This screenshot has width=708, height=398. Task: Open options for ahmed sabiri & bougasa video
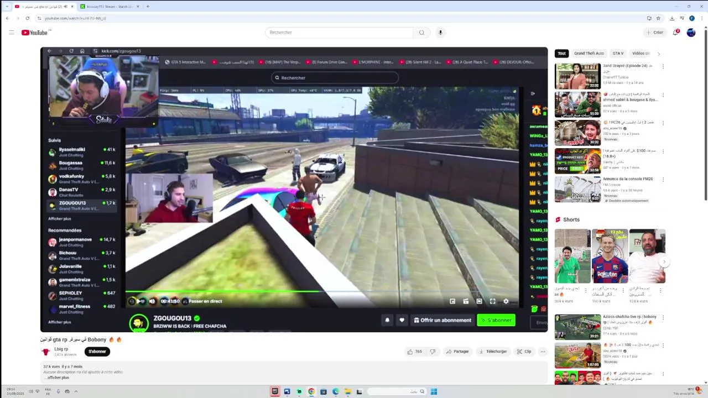click(663, 95)
